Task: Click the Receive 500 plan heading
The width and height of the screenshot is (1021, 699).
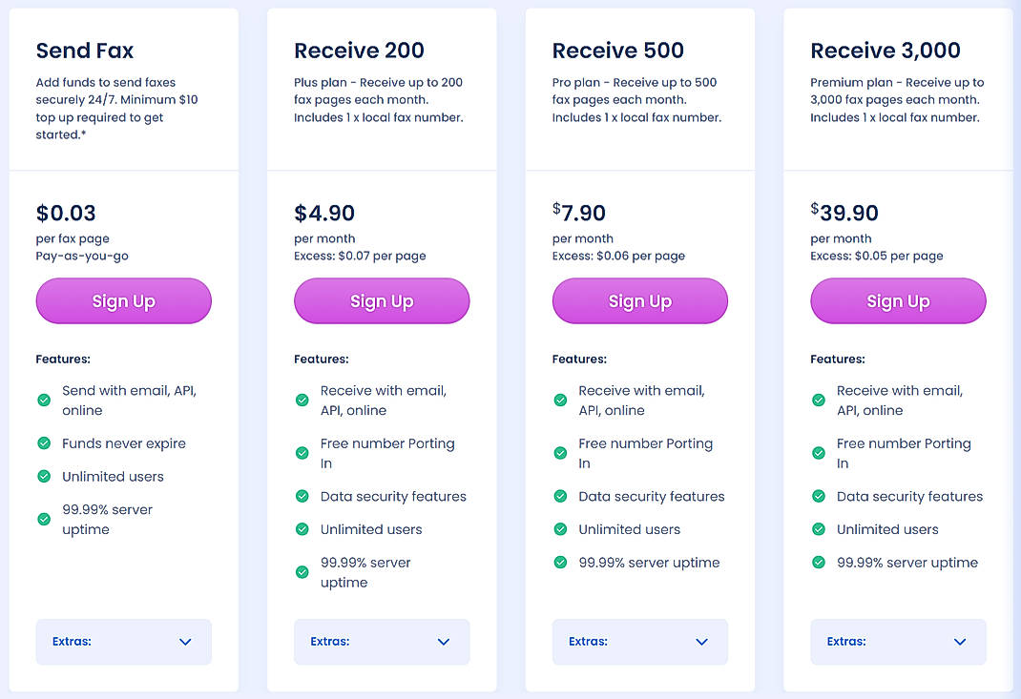Action: [617, 50]
